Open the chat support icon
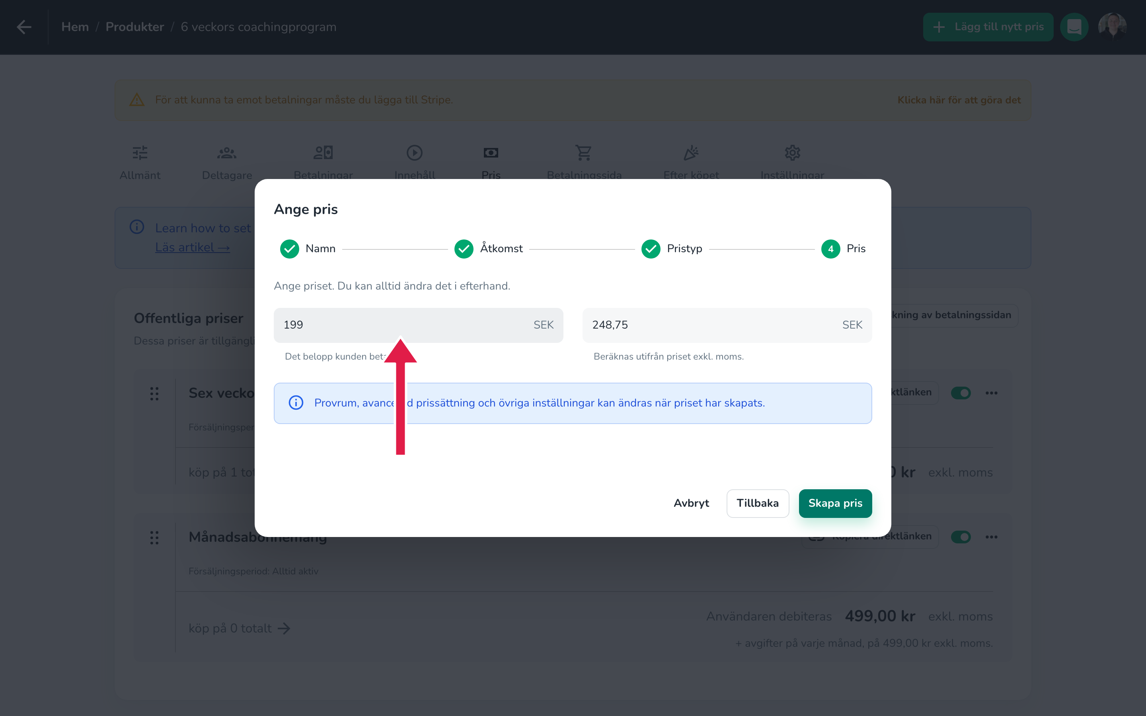Viewport: 1146px width, 716px height. (1074, 27)
